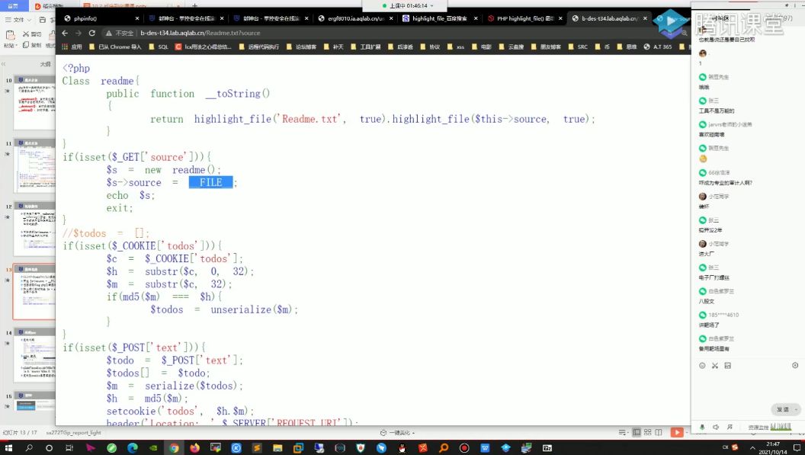Screen dimensions: 805x455
Task: Switch to the PHP highlight_file() tab
Action: [525, 18]
